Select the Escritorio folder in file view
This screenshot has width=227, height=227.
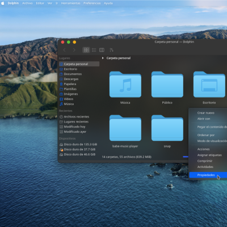209,85
